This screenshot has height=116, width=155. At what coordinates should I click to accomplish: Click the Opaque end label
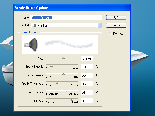tap(73, 94)
